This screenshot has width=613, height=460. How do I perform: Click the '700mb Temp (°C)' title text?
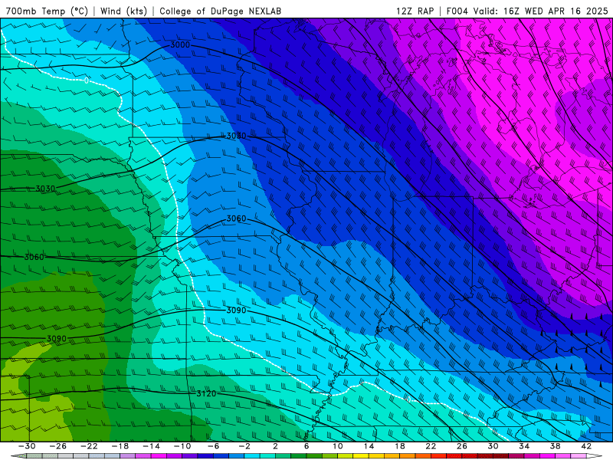tap(48, 11)
